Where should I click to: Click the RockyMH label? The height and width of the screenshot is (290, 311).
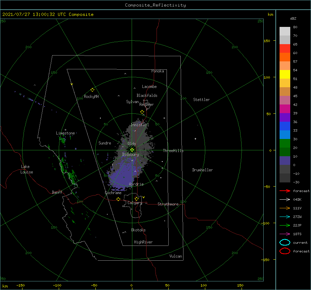91,97
